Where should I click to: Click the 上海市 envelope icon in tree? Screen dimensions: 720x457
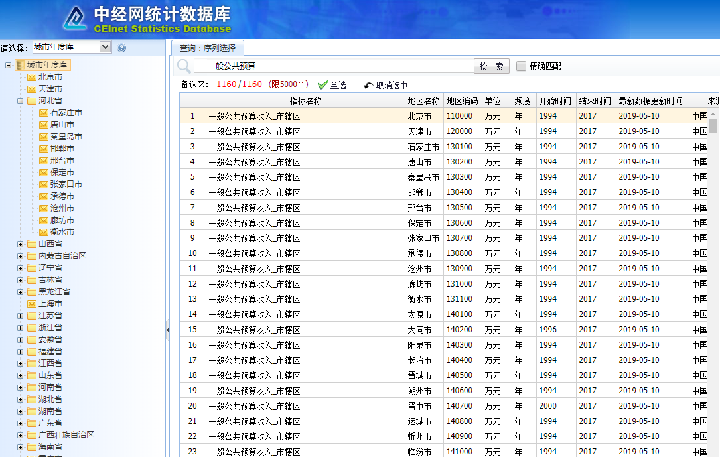pyautogui.click(x=32, y=304)
